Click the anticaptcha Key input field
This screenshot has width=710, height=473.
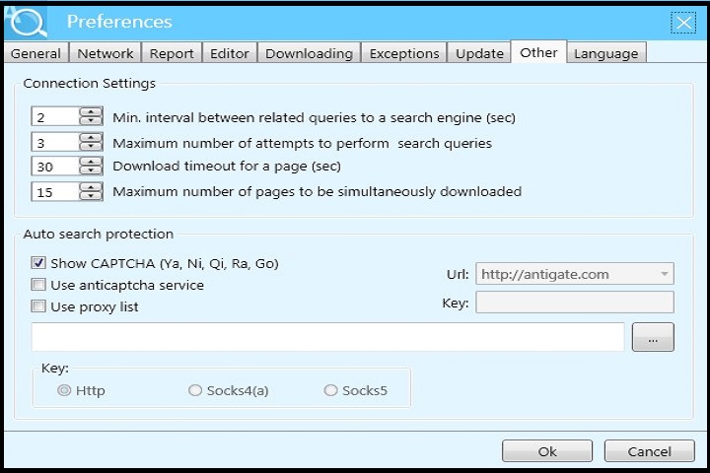(x=575, y=303)
